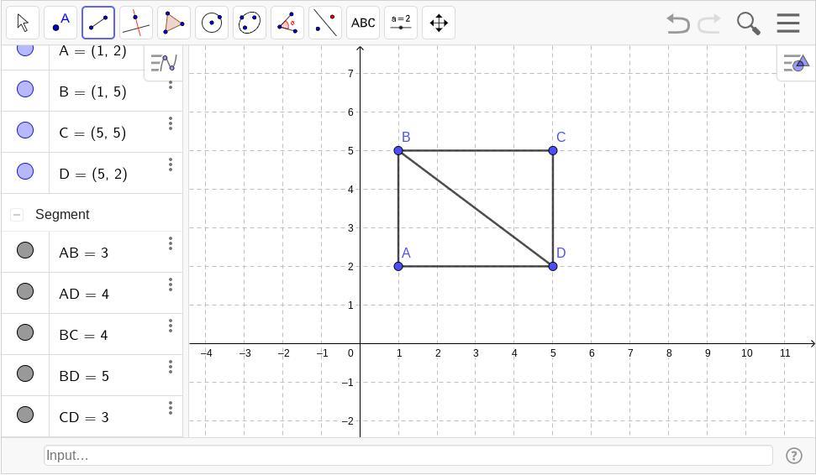Toggle visibility of point D
The width and height of the screenshot is (816, 475).
[25, 171]
